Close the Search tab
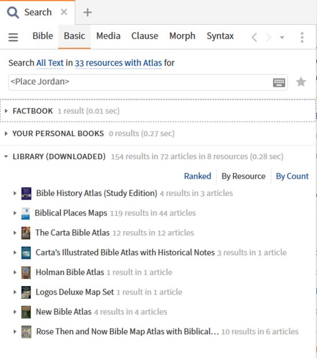This screenshot has width=317, height=358. pyautogui.click(x=64, y=12)
